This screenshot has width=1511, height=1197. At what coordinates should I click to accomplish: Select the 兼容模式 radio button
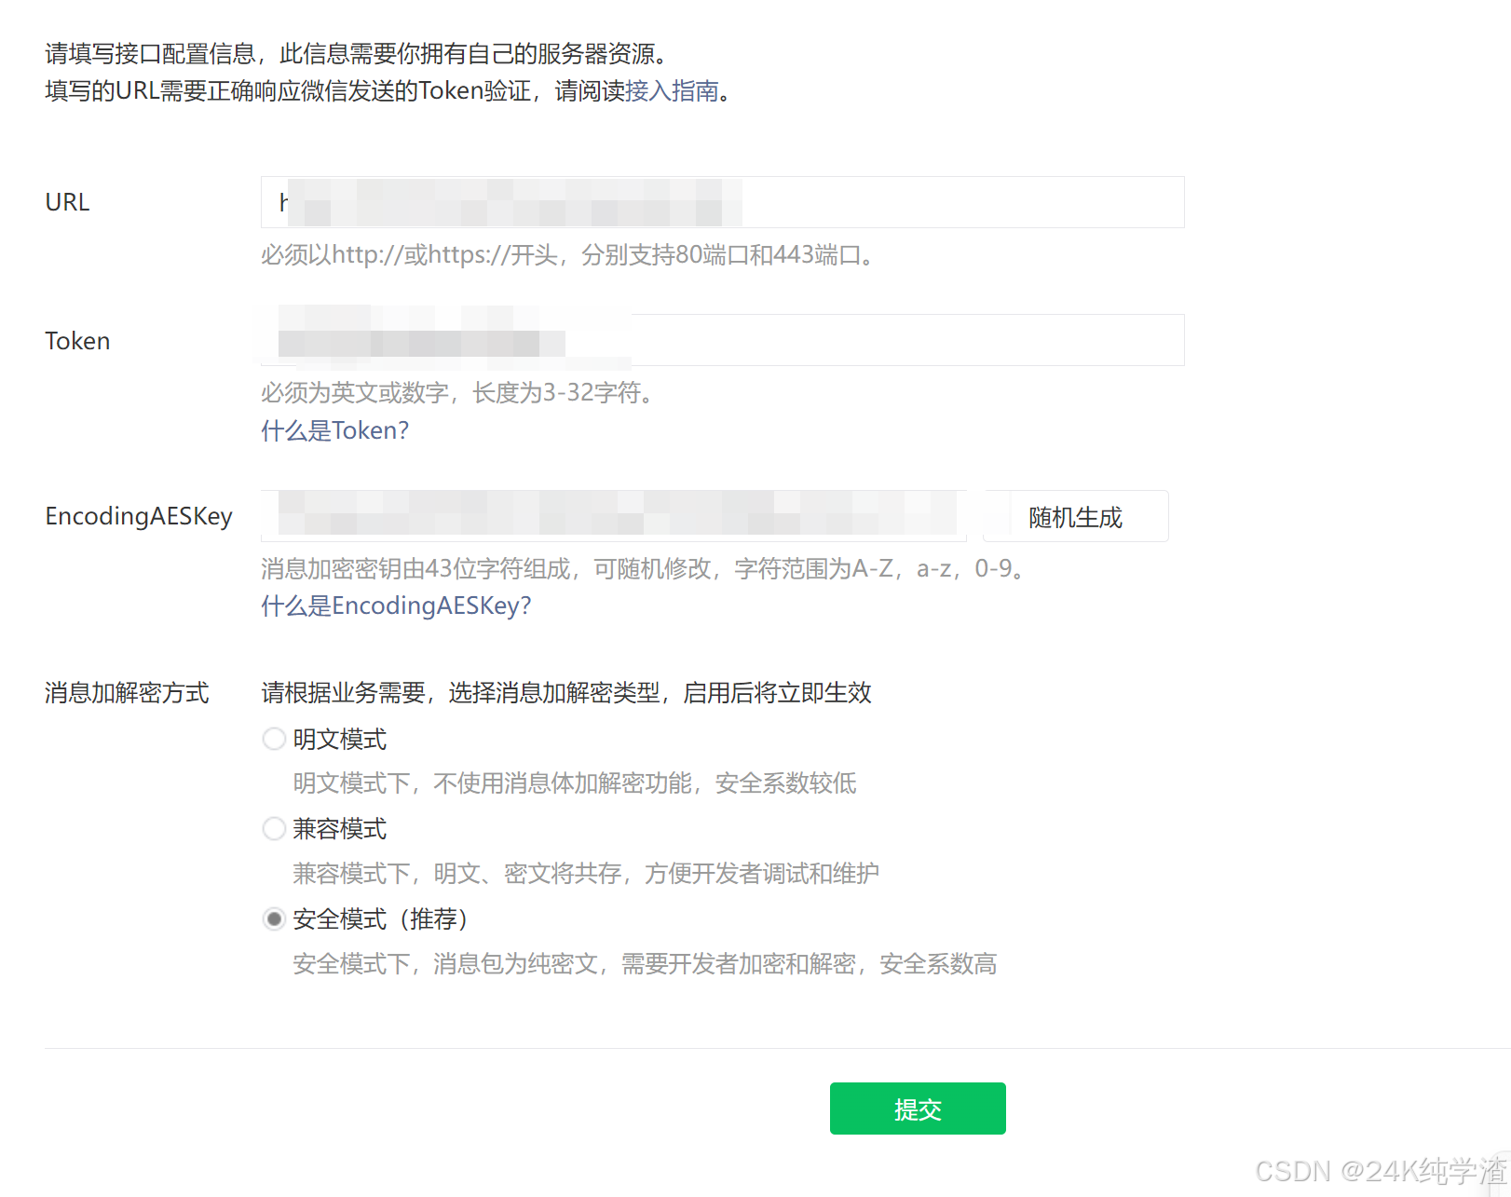(x=274, y=828)
